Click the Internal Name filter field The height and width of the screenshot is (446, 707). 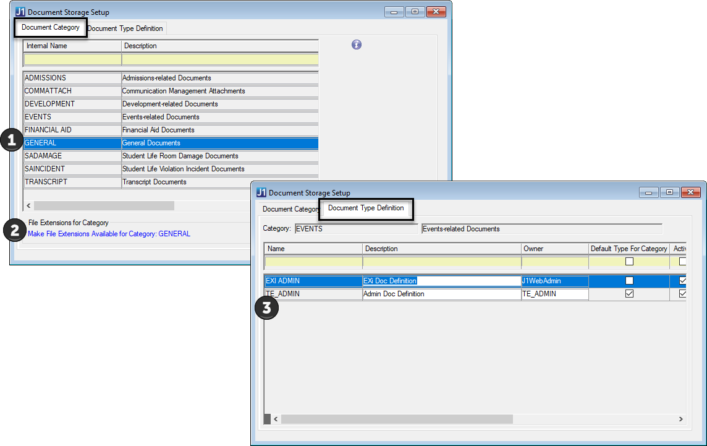72,59
